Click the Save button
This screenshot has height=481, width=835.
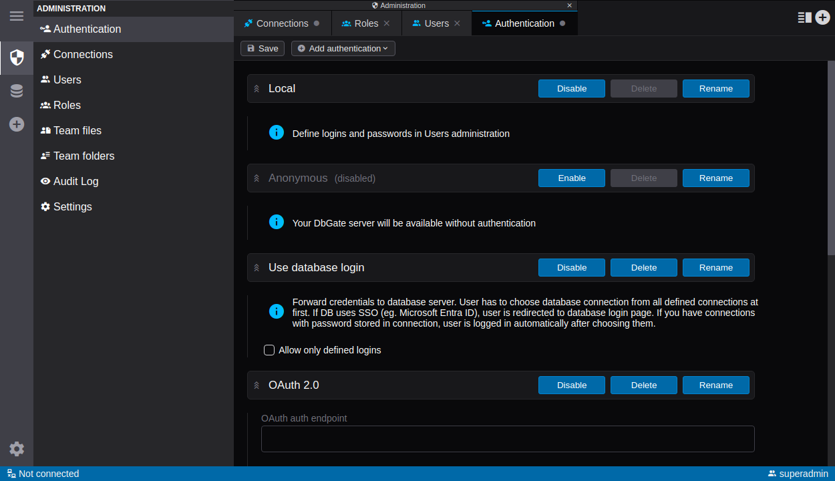tap(262, 49)
